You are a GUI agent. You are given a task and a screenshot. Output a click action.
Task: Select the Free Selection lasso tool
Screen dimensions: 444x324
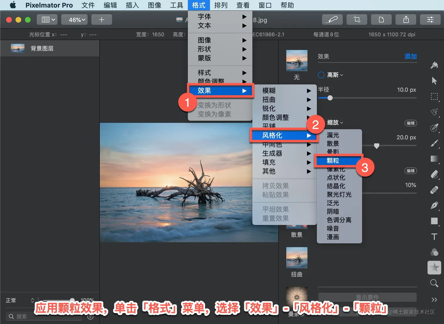pos(434,112)
